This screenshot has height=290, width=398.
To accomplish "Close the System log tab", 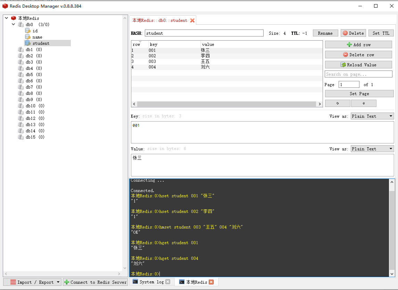I will 168,282.
